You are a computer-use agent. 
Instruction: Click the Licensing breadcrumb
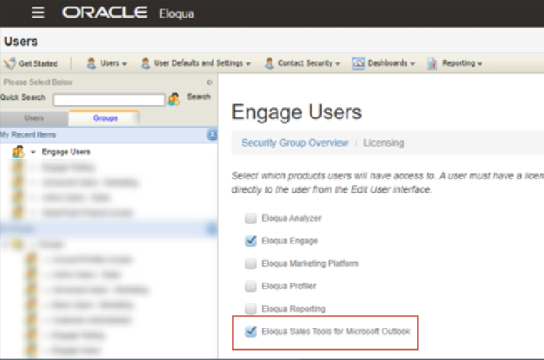coord(384,142)
